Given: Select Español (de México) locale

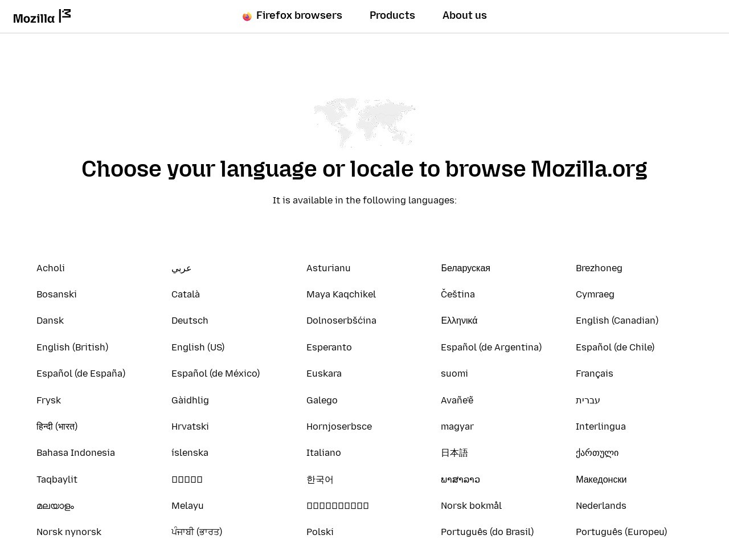Looking at the screenshot, I should click(x=215, y=373).
